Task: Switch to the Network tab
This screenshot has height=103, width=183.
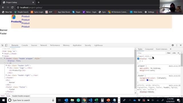Action: (43, 45)
